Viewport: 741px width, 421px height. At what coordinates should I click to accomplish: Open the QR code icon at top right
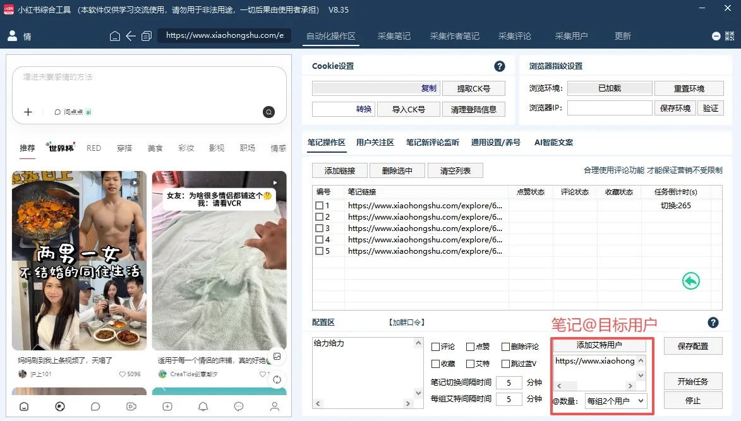tap(730, 36)
